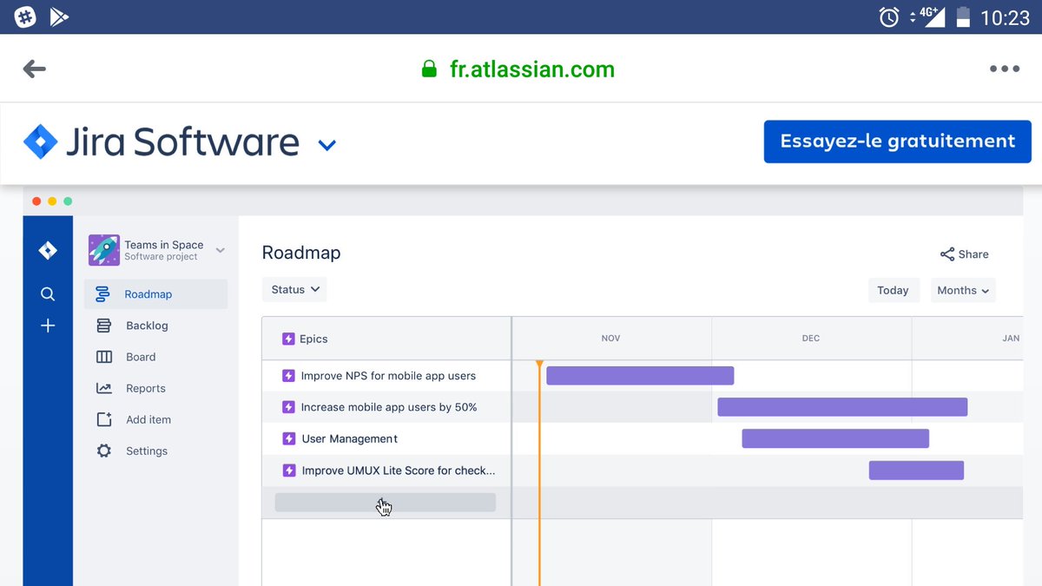Tap the green padlock security icon

429,69
